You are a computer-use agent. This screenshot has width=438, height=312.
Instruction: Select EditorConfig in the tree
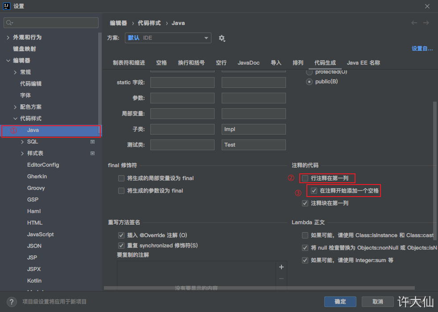(x=43, y=165)
